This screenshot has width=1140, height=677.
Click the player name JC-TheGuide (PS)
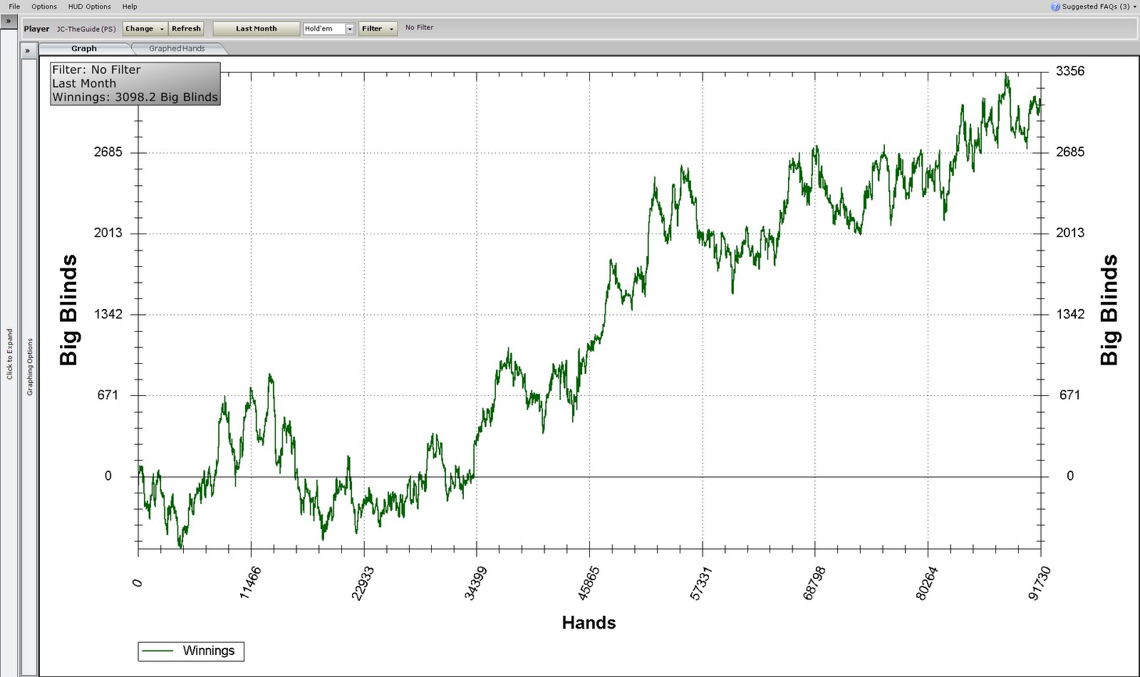[86, 29]
